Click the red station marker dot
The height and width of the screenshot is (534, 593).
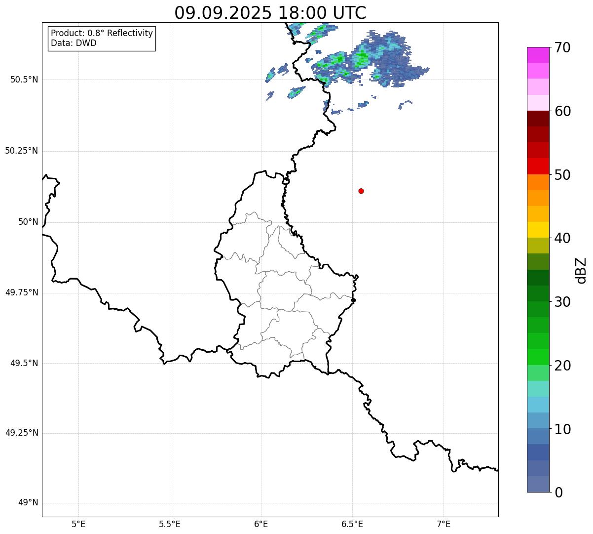(x=361, y=191)
